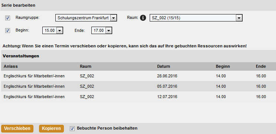Toggle Bebuchte Person beibehalten checkbox
This screenshot has height=134, width=276.
72,128
